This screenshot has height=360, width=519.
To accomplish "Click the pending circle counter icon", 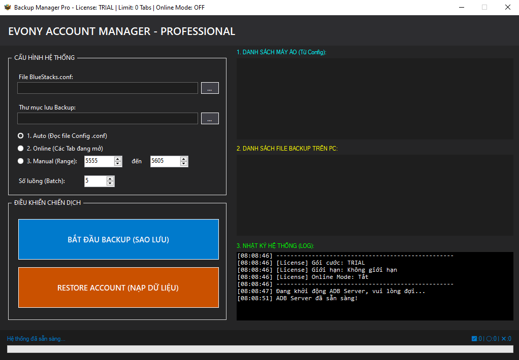I will [489, 338].
